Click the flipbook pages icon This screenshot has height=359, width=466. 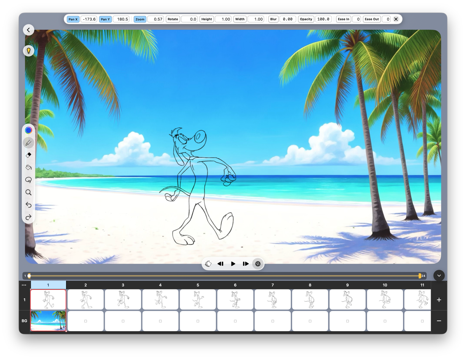(x=208, y=264)
